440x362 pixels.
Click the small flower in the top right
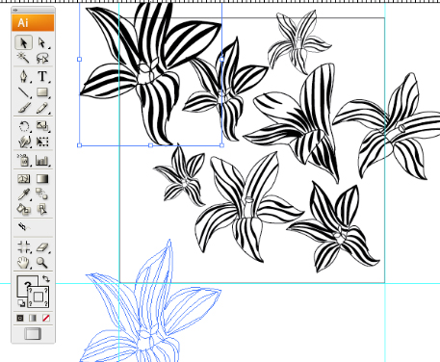click(299, 41)
